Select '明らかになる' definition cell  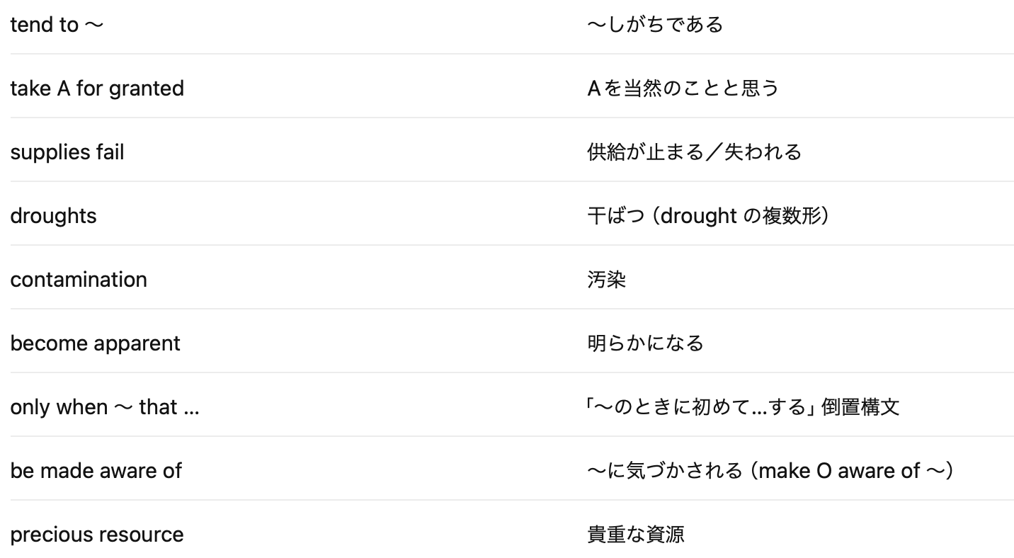[646, 343]
